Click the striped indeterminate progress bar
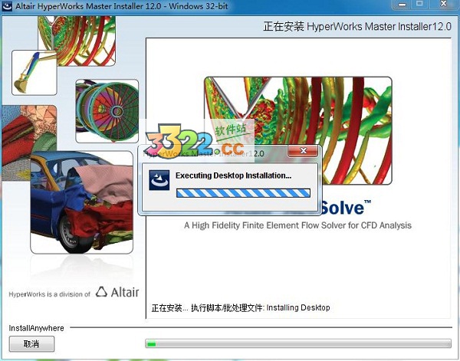This screenshot has width=460, height=361. (x=243, y=193)
